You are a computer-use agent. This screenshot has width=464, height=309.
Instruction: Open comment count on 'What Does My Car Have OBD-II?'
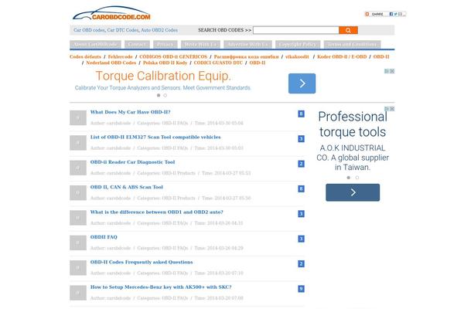tap(301, 114)
